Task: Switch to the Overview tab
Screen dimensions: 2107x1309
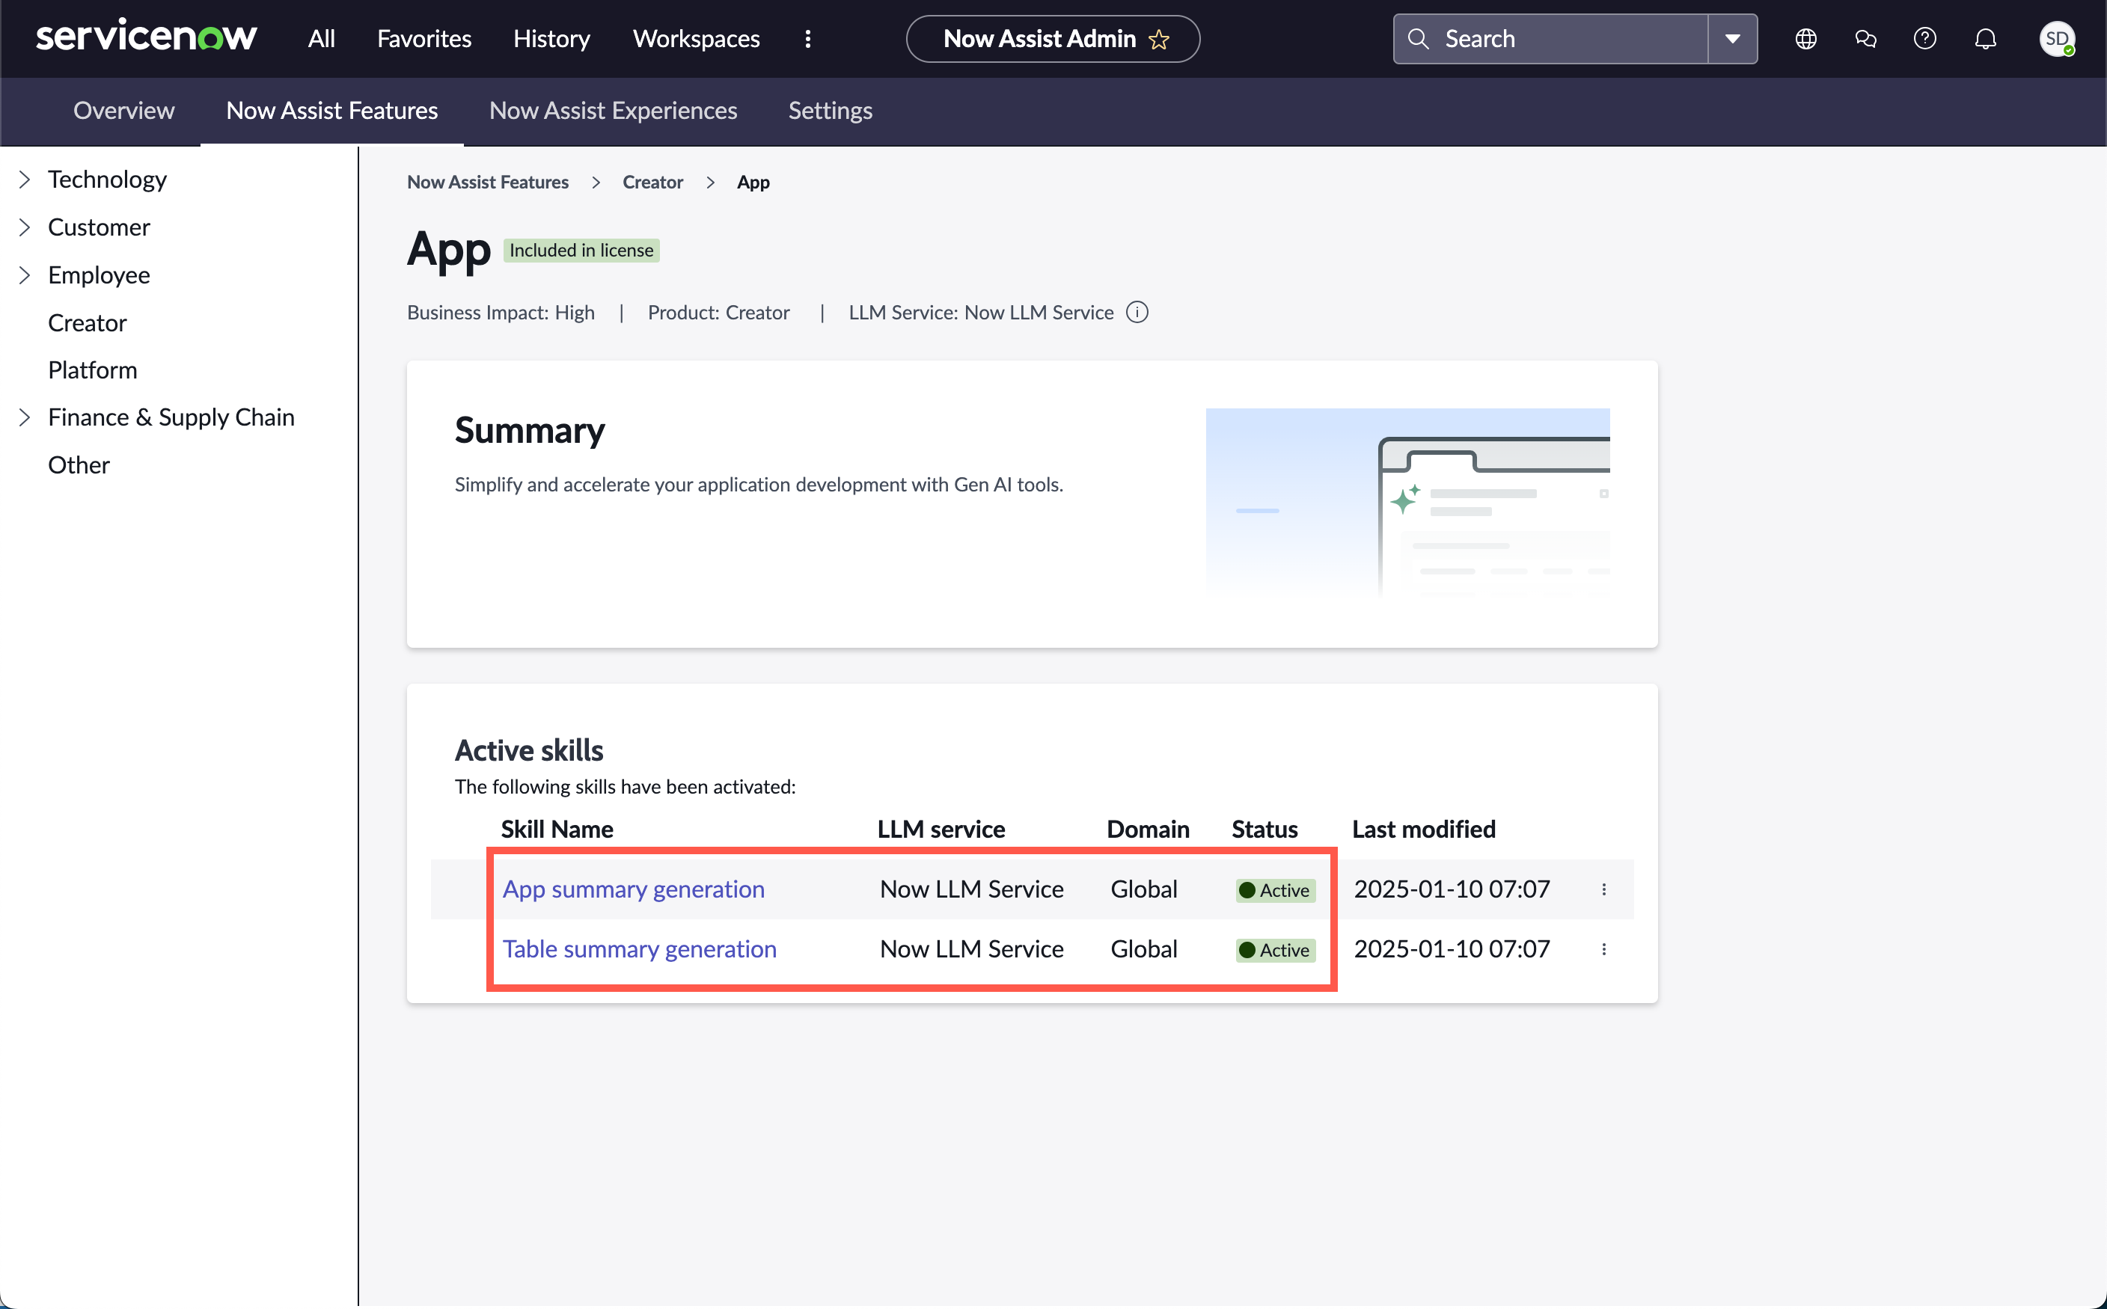Action: point(124,111)
